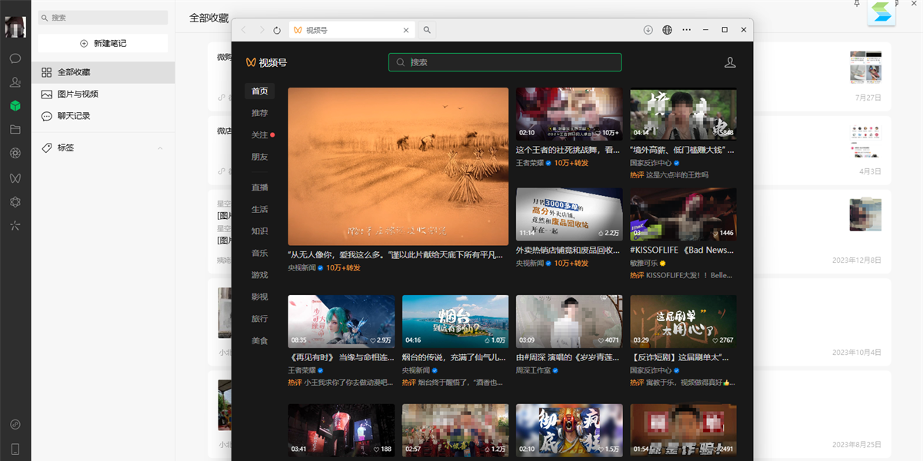The width and height of the screenshot is (923, 461).
Task: Open the WeChat Settings gear icon
Action: coord(14,202)
